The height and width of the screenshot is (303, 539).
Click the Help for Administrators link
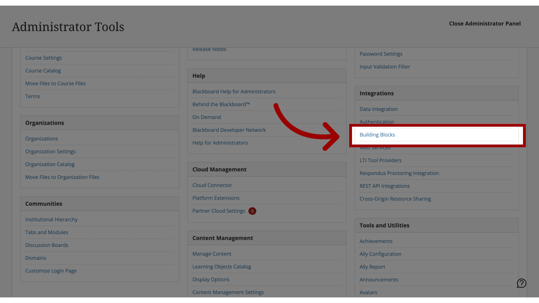220,143
